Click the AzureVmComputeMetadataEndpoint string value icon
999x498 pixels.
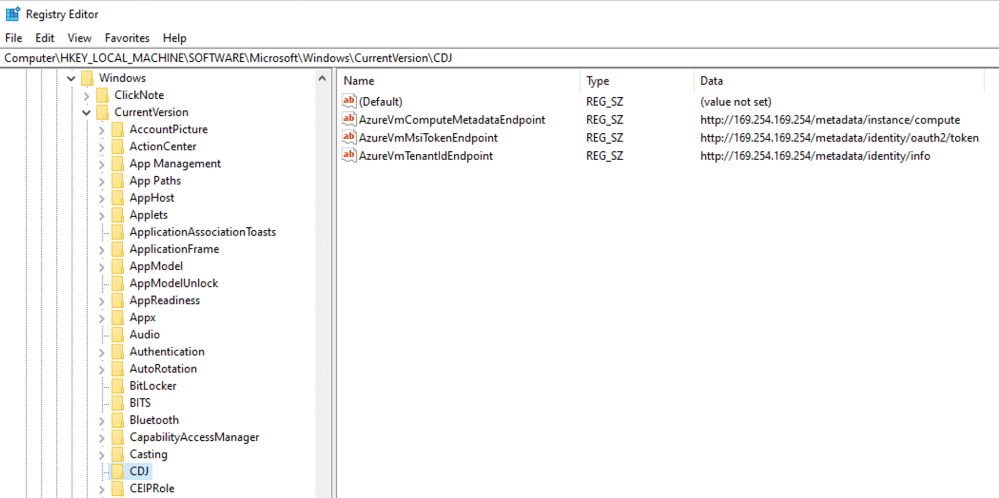349,119
